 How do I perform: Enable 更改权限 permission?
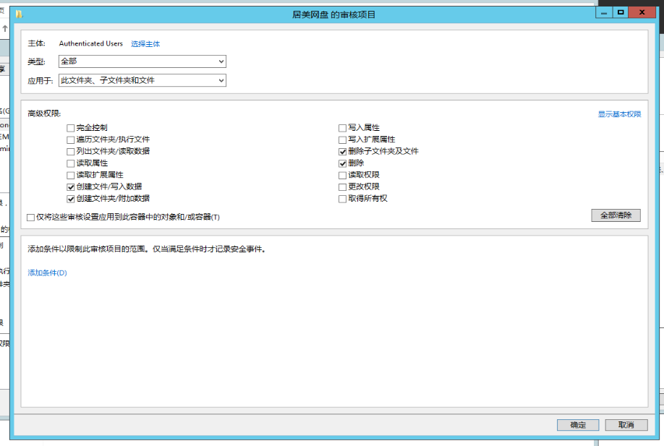pos(343,187)
